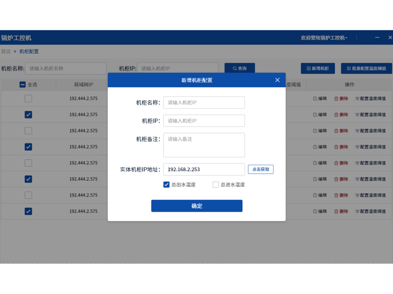393x294 pixels.
Task: Enable the 总进水温度 checkbox
Action: [215, 185]
